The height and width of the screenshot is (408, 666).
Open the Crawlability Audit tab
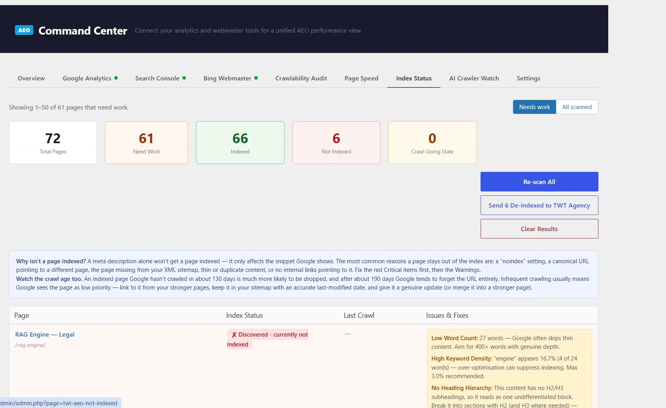click(x=301, y=78)
